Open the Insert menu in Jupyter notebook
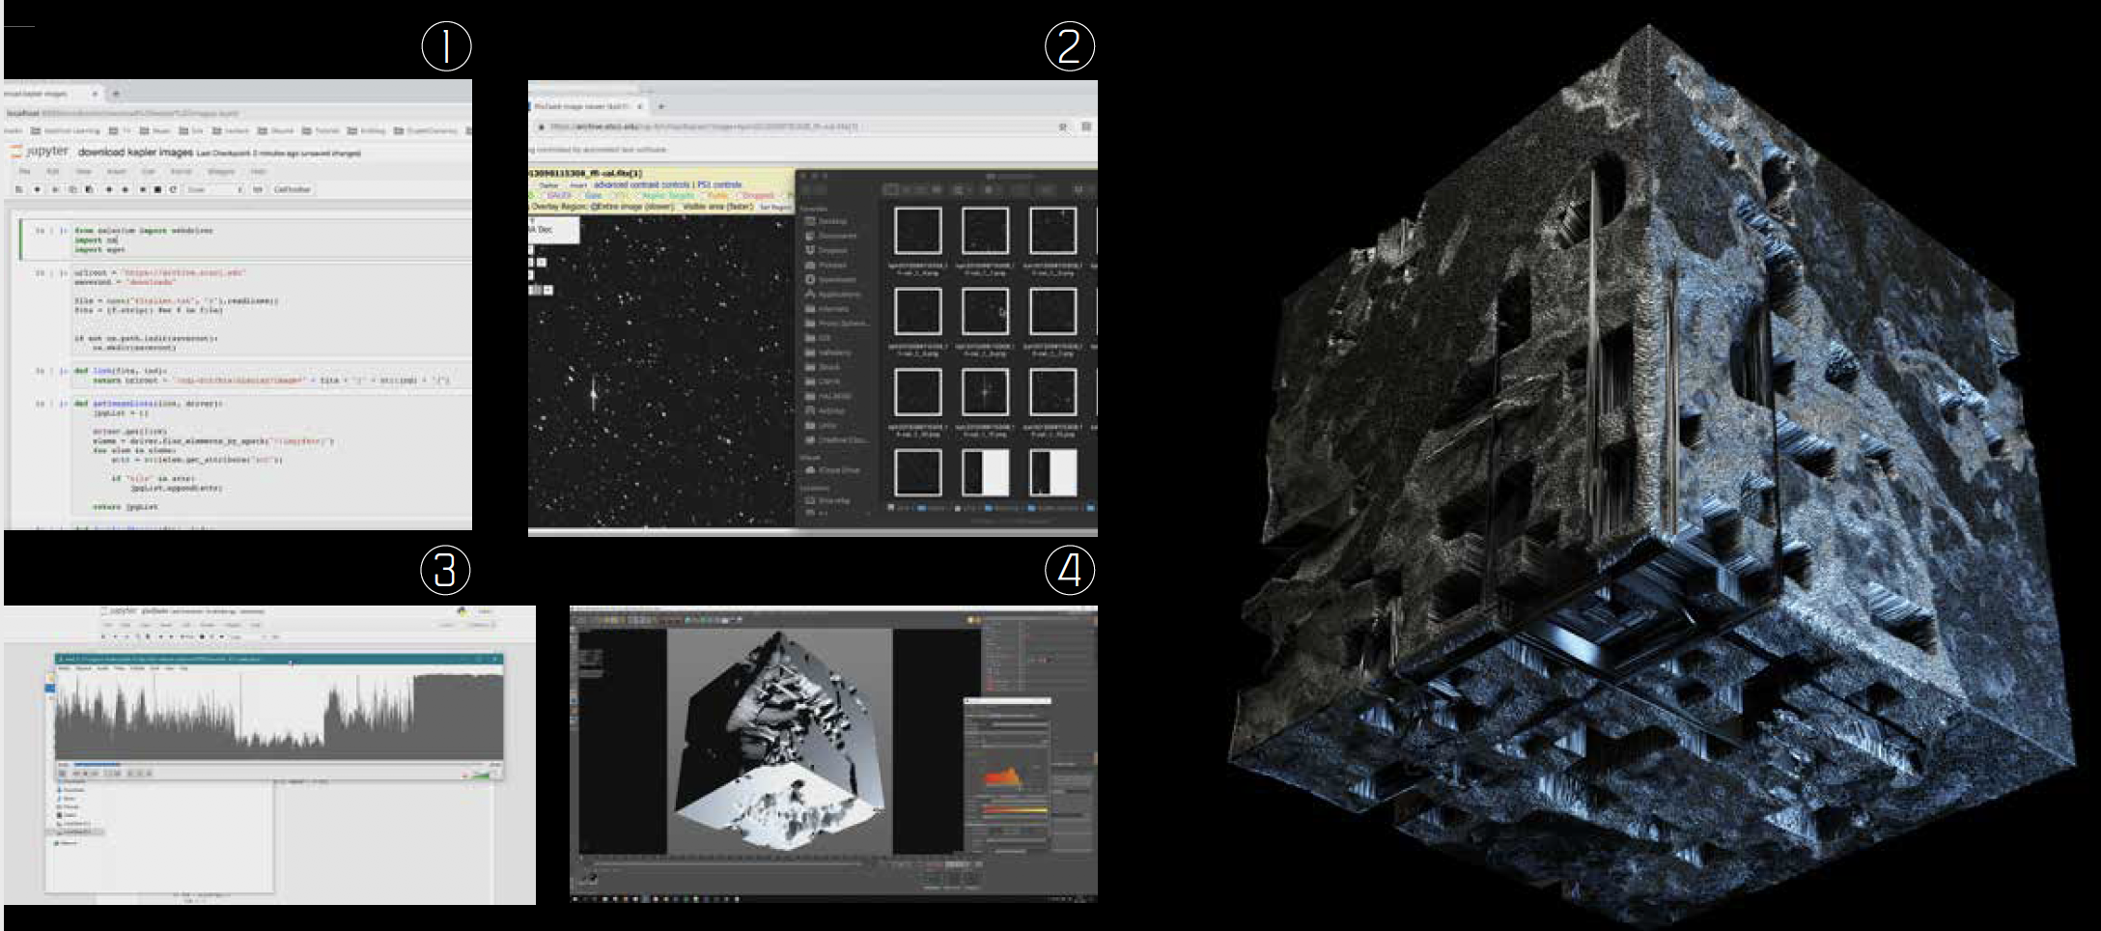The height and width of the screenshot is (931, 2101). pyautogui.click(x=116, y=172)
